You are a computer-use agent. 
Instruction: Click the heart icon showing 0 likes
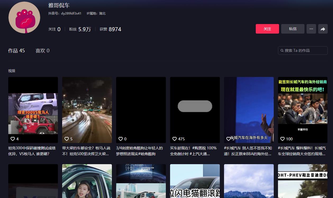121,139
